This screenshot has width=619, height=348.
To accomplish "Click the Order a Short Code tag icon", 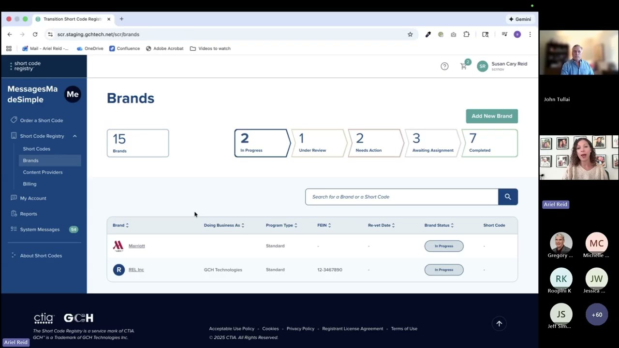I will (14, 120).
